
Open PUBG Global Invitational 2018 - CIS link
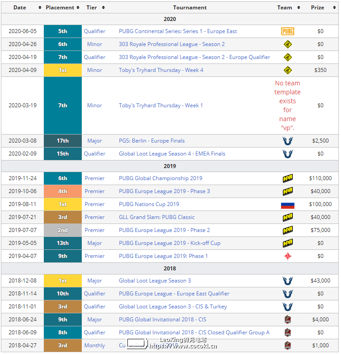pyautogui.click(x=163, y=320)
